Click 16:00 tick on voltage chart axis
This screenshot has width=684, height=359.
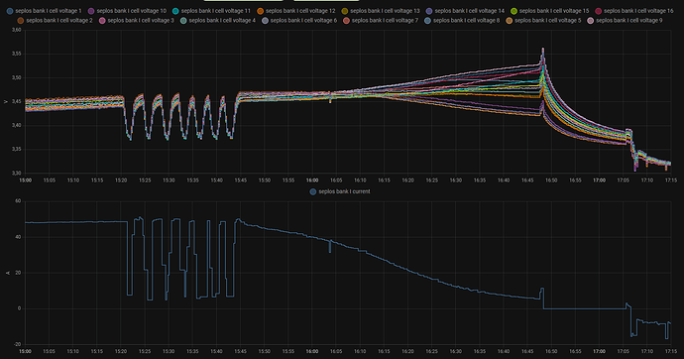point(312,180)
